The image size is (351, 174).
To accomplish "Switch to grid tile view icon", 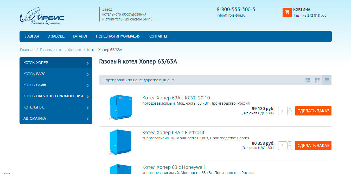I will tap(308, 80).
